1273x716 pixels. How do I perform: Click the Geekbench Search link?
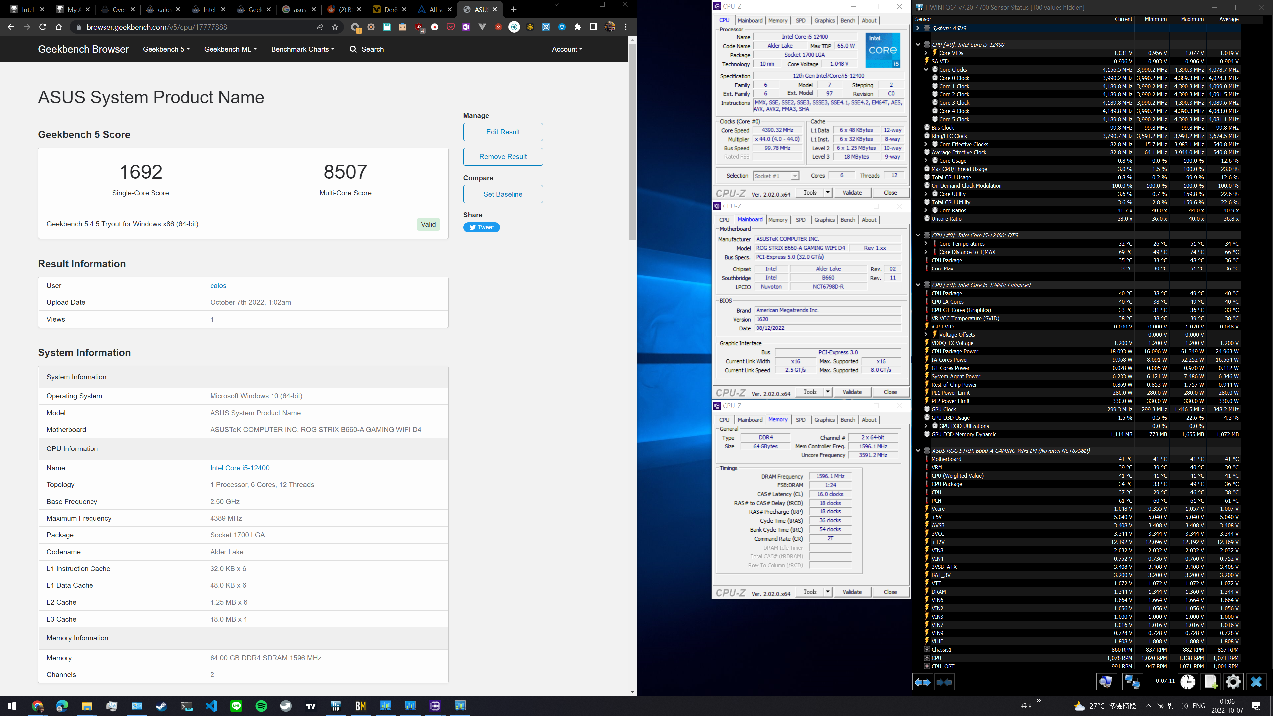(x=366, y=49)
